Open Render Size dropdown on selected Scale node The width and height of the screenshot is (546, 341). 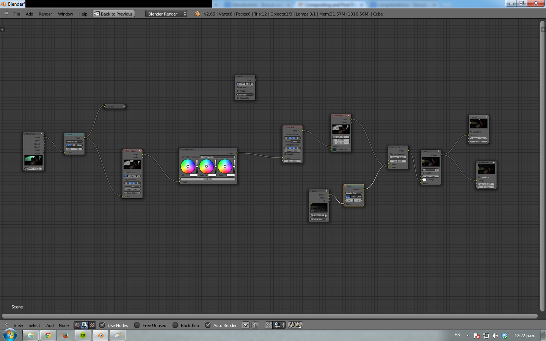[x=353, y=193]
